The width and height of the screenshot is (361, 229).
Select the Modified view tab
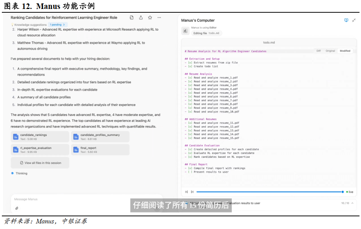coord(345,51)
